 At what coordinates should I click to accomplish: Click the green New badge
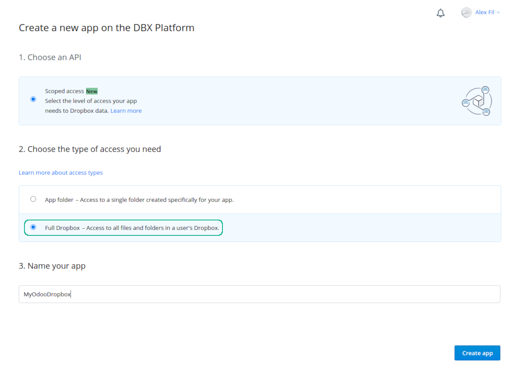92,91
